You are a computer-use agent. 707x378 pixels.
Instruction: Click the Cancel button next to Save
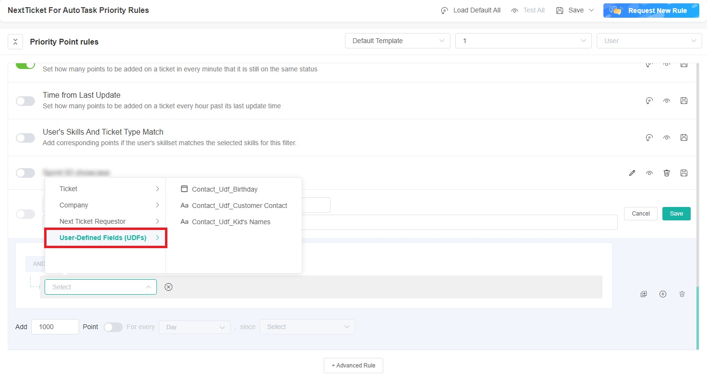click(x=640, y=214)
